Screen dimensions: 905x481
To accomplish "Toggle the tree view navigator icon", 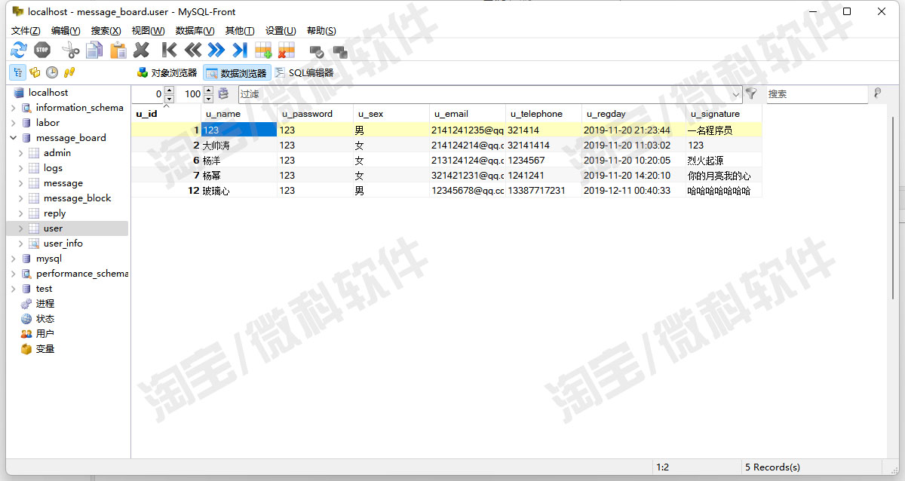I will [17, 72].
